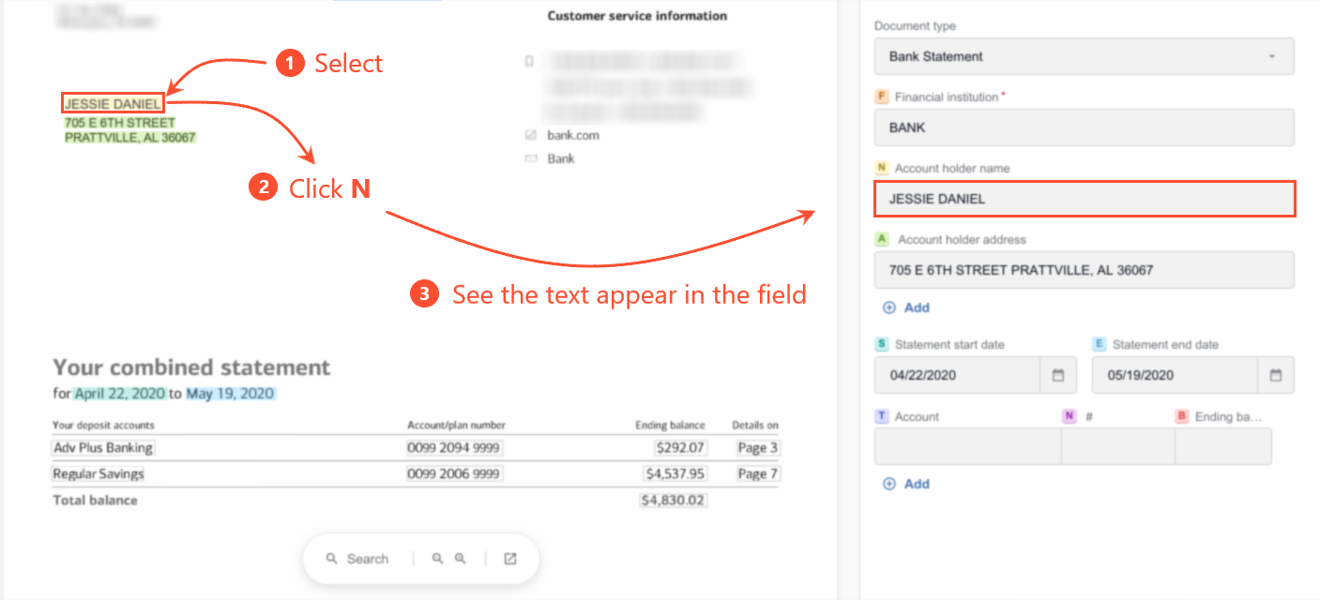
Task: Select JESSIE DANIEL text in the document
Action: (x=113, y=104)
